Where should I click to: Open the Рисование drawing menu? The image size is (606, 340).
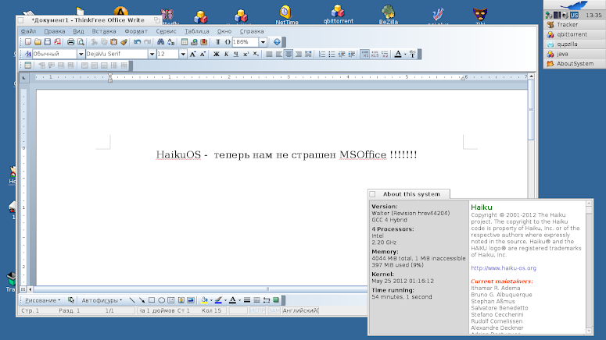(x=42, y=300)
